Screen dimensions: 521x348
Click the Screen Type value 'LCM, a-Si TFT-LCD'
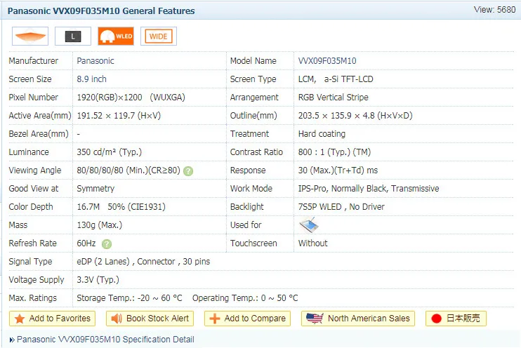tap(336, 79)
